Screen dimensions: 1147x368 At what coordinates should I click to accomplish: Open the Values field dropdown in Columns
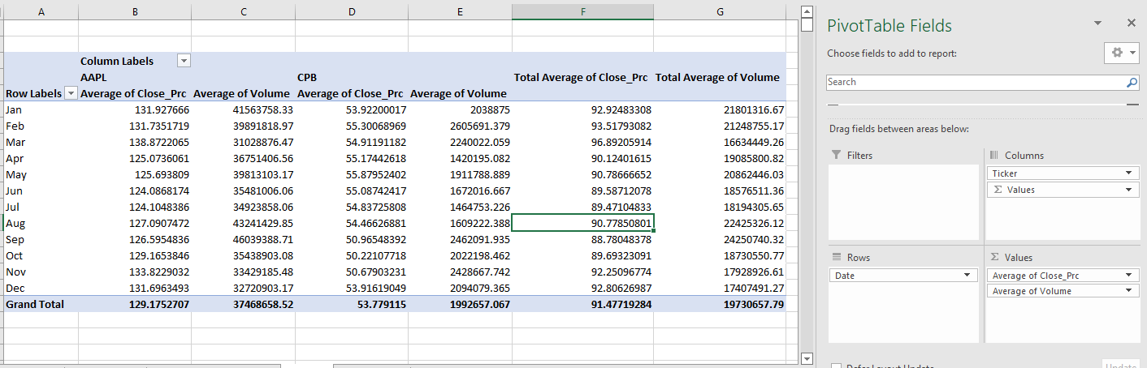pyautogui.click(x=1129, y=190)
